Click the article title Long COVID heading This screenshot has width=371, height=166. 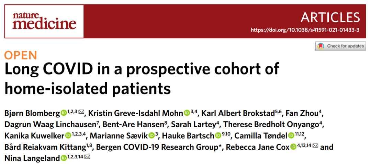[142, 79]
